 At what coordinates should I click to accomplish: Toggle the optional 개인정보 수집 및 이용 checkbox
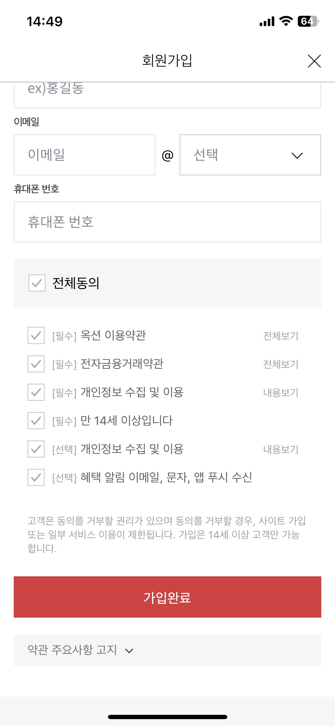(36, 450)
